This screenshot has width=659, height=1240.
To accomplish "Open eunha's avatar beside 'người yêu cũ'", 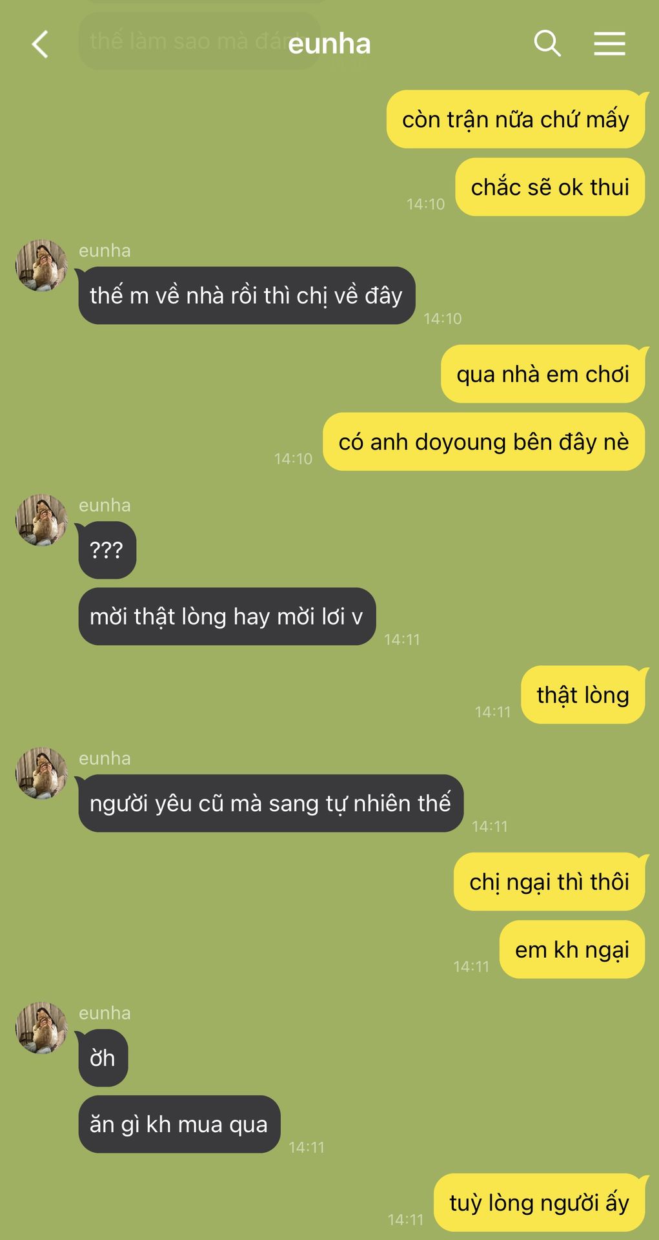I will (41, 774).
